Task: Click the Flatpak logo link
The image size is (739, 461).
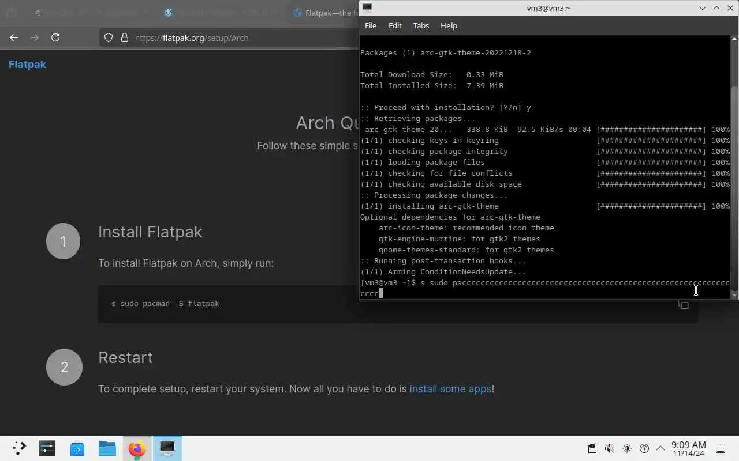Action: point(27,65)
